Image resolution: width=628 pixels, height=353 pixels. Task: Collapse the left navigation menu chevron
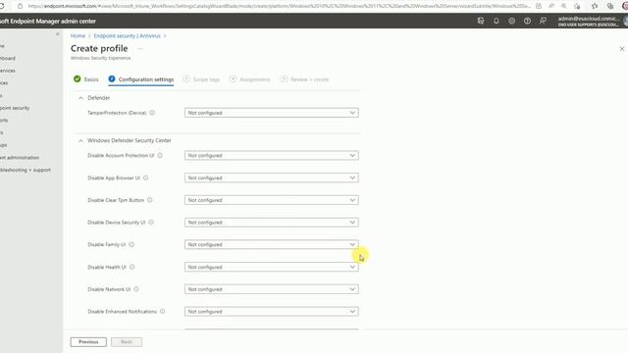tap(58, 34)
